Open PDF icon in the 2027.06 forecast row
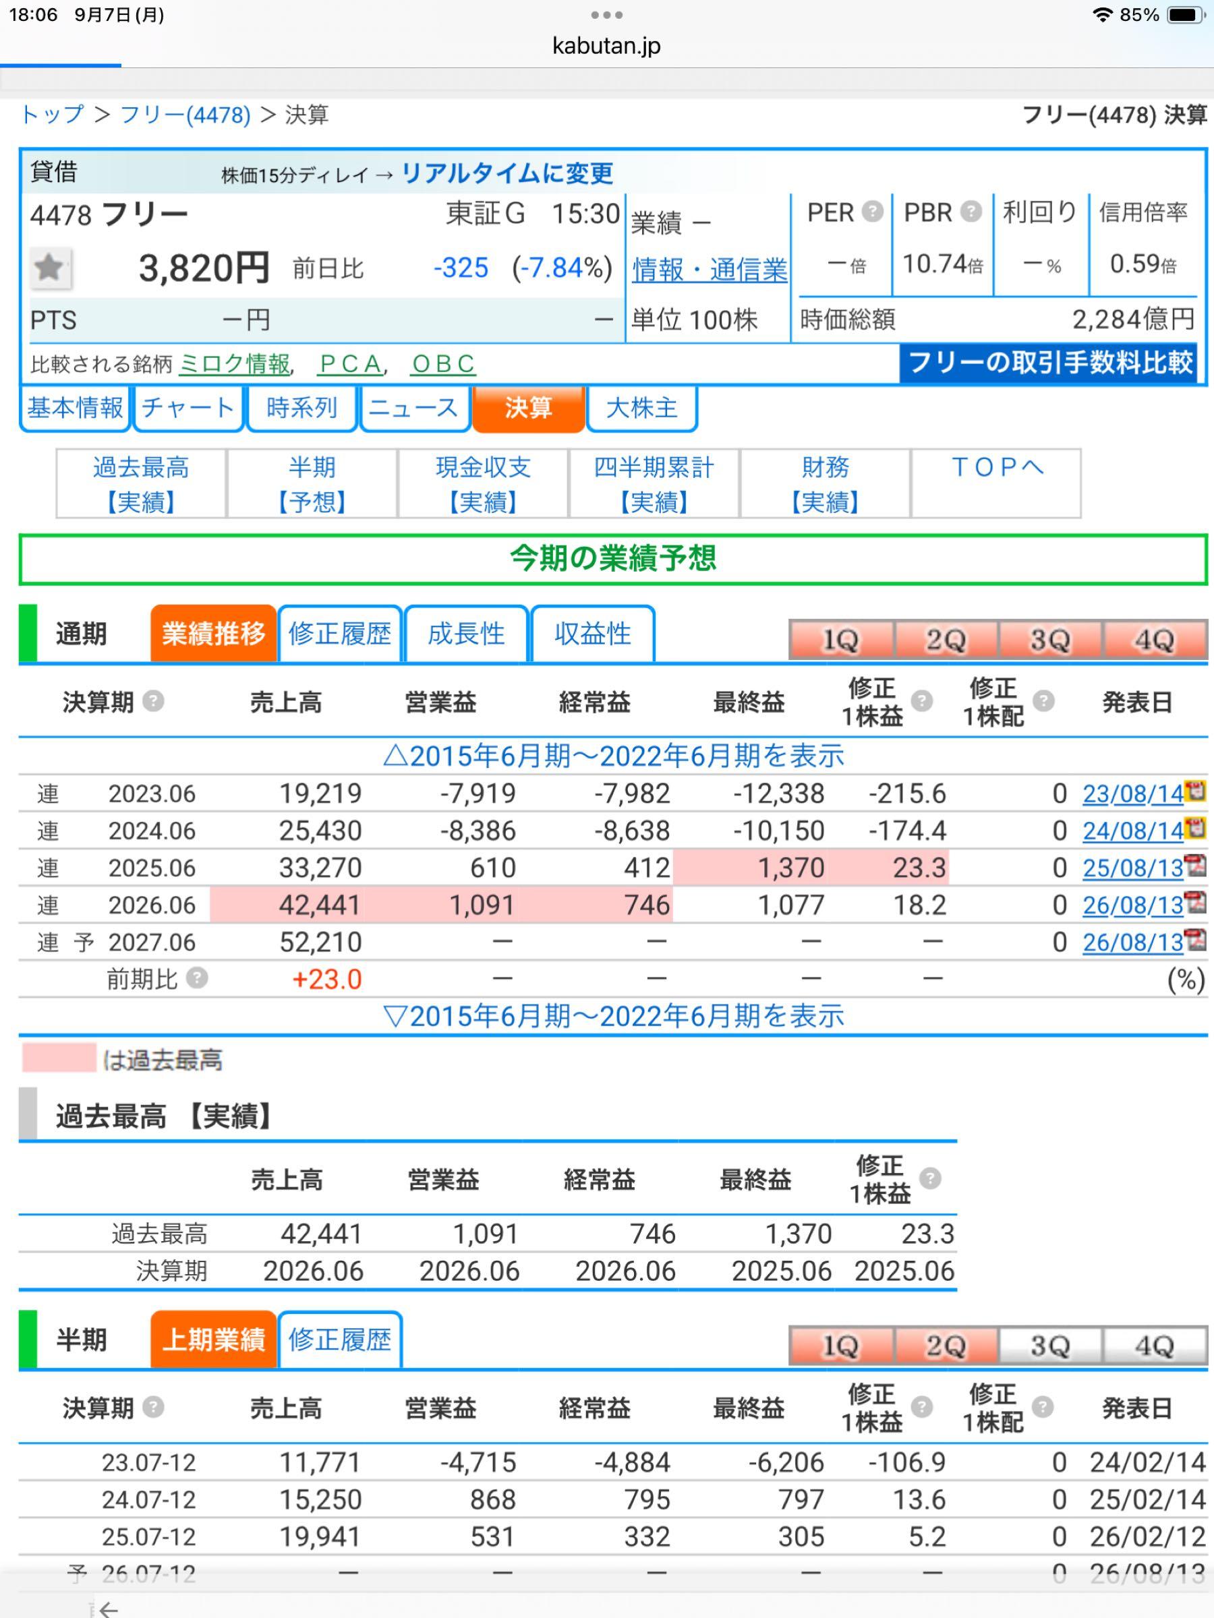Image resolution: width=1214 pixels, height=1618 pixels. [x=1196, y=940]
